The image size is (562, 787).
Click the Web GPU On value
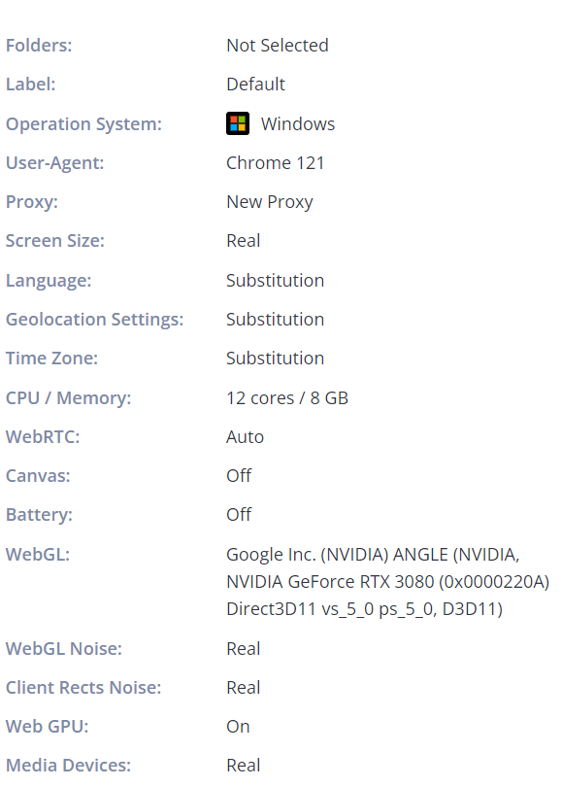238,726
